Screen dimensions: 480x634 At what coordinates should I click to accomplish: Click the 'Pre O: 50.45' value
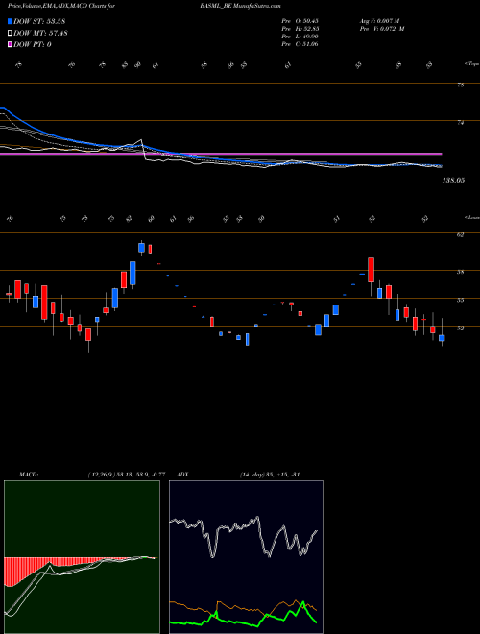[300, 20]
